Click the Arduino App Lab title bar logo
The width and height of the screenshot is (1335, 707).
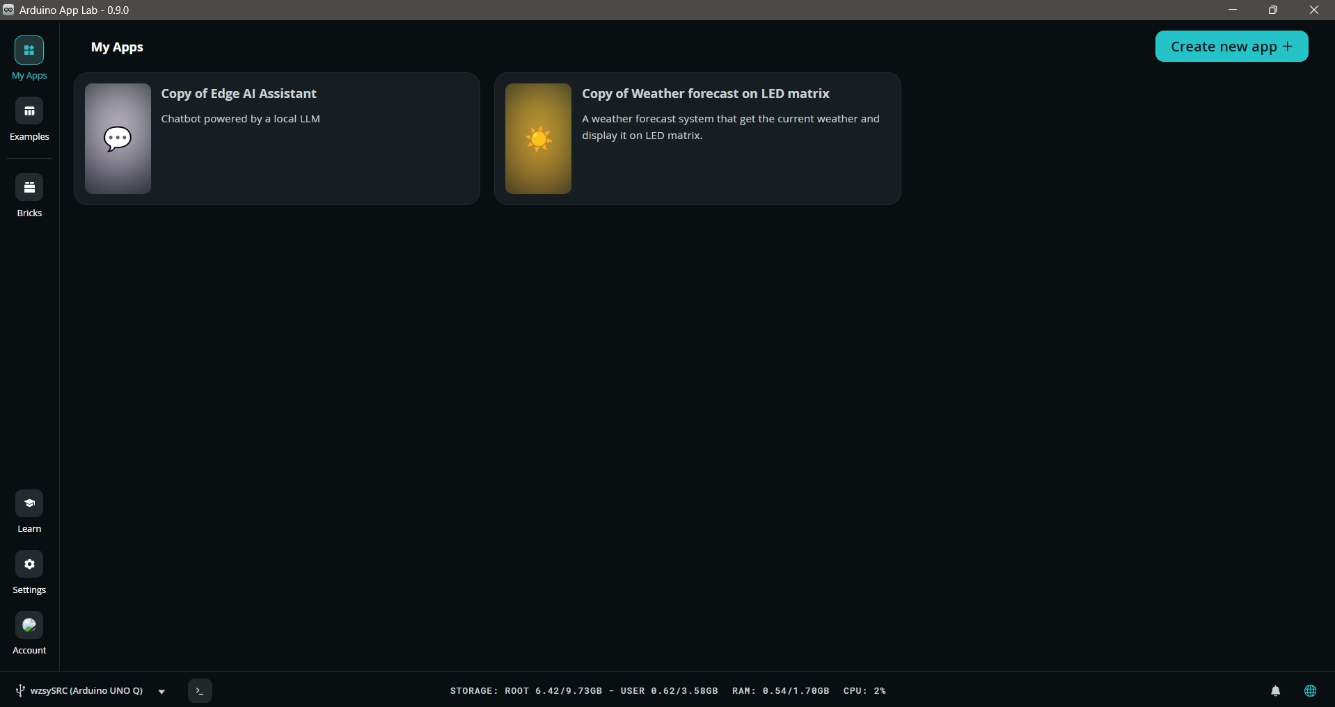coord(8,10)
